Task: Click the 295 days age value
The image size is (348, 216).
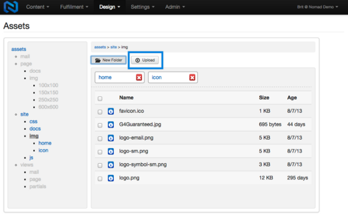Action: click(x=298, y=178)
